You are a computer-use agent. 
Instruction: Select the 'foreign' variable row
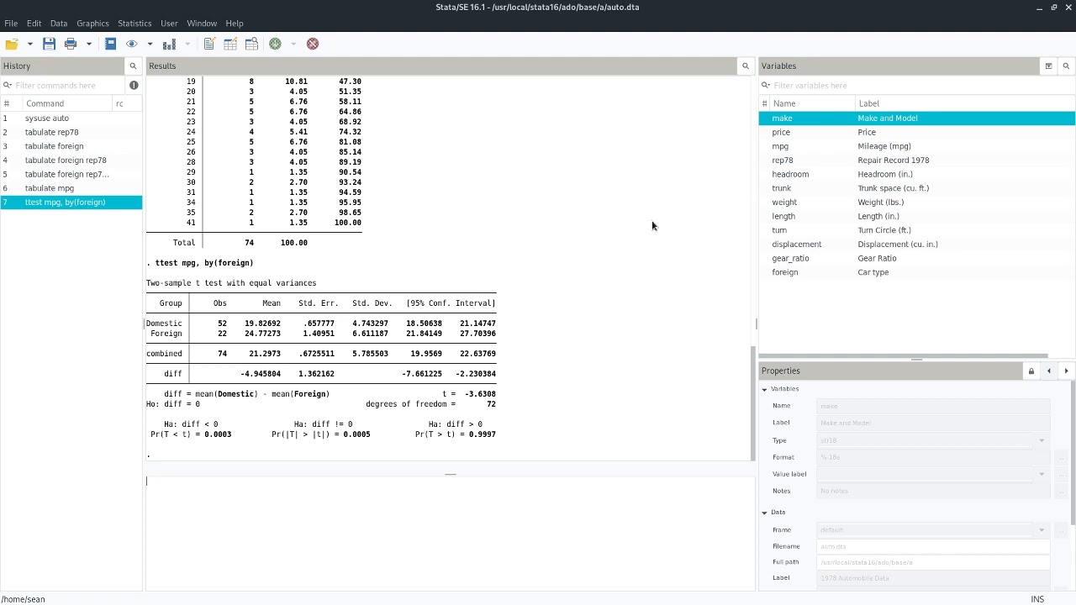(916, 272)
